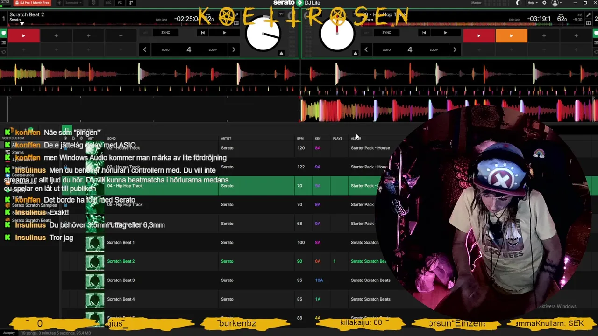The height and width of the screenshot is (336, 598).
Task: Open the user account dropdown
Action: point(556,3)
